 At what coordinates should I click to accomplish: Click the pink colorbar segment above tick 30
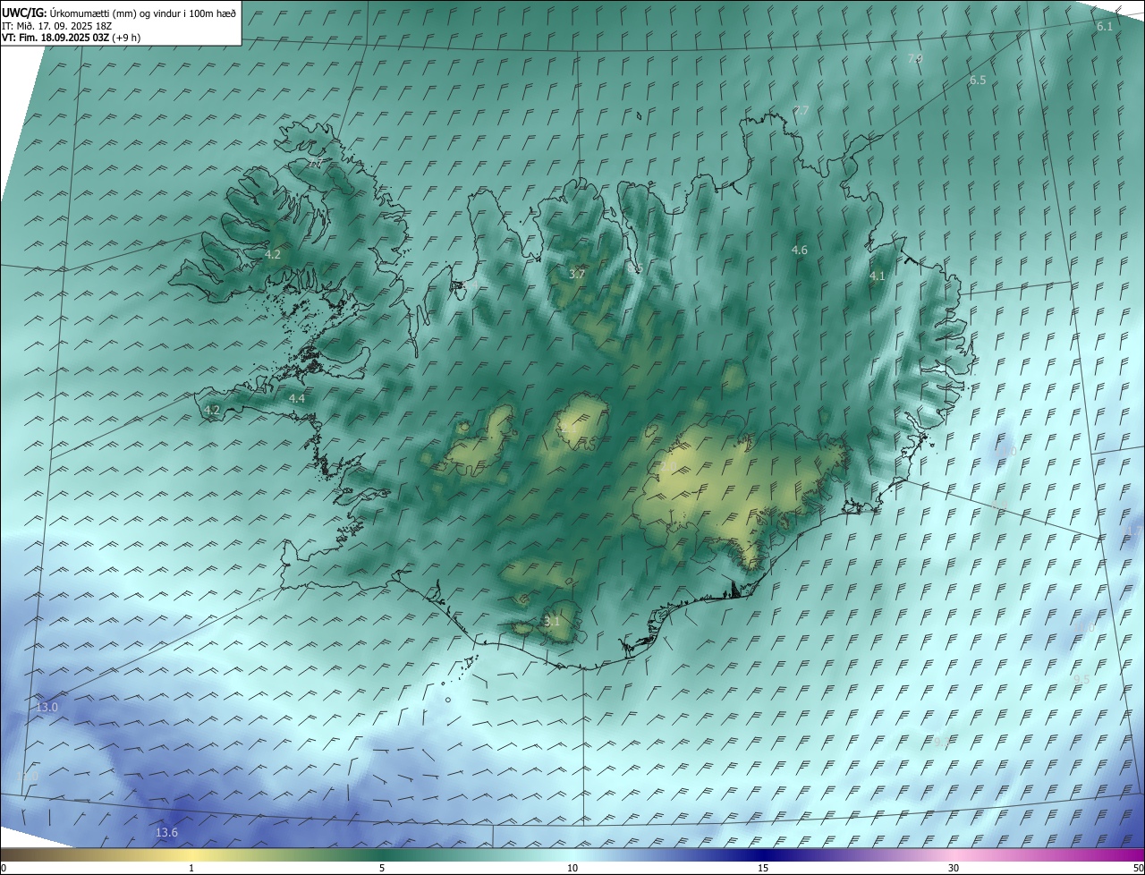pyautogui.click(x=954, y=854)
